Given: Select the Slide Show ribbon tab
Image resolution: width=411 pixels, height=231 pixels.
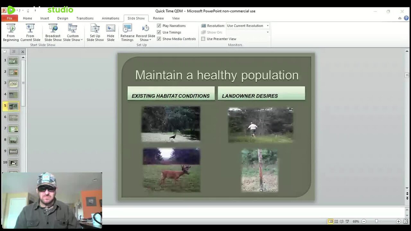Looking at the screenshot, I should (x=136, y=18).
